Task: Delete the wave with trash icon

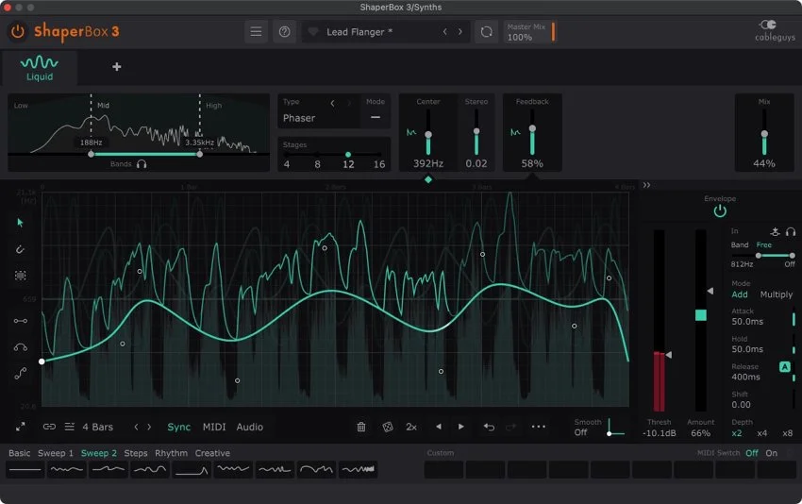Action: [361, 427]
